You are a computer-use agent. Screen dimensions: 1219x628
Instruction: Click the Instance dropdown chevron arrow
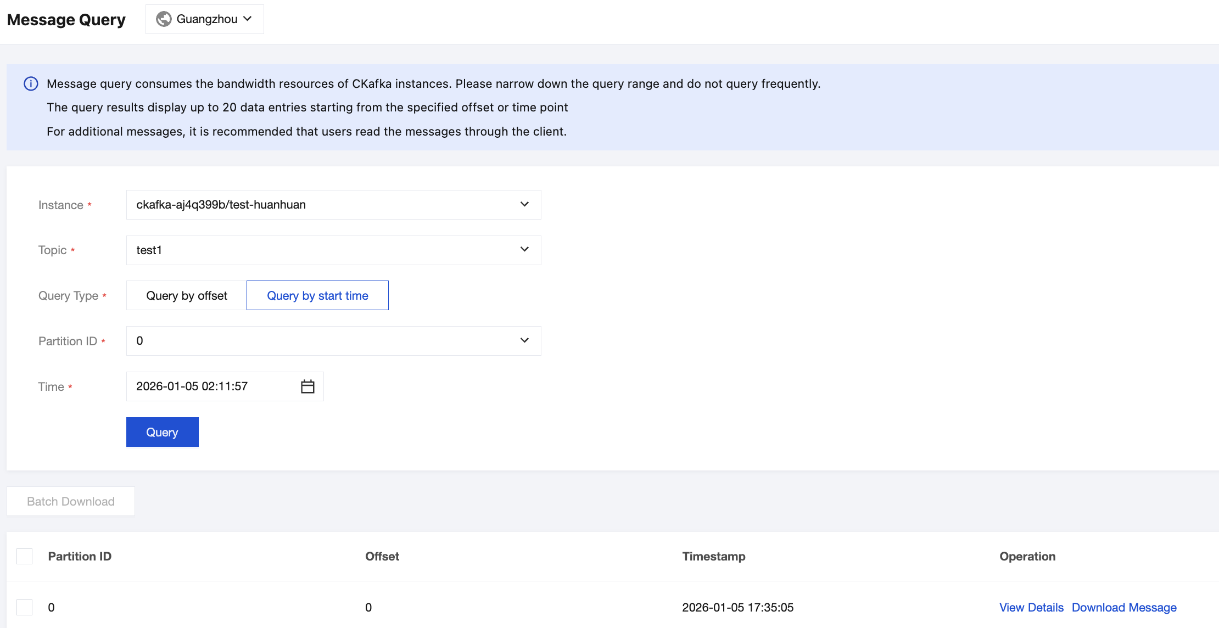(524, 204)
